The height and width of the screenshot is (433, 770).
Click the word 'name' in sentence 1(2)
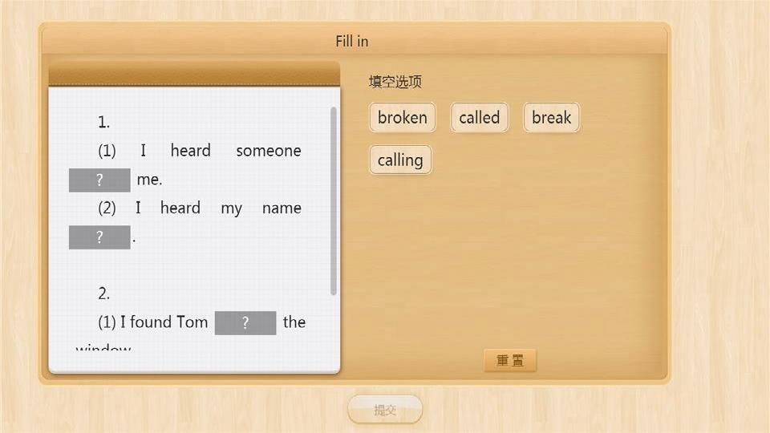tap(282, 208)
